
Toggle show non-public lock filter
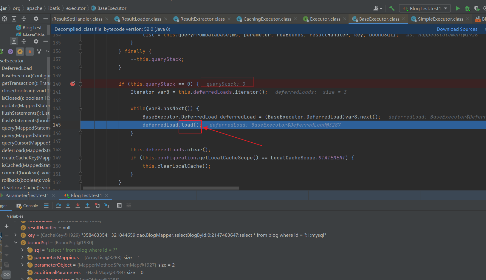pos(30,52)
